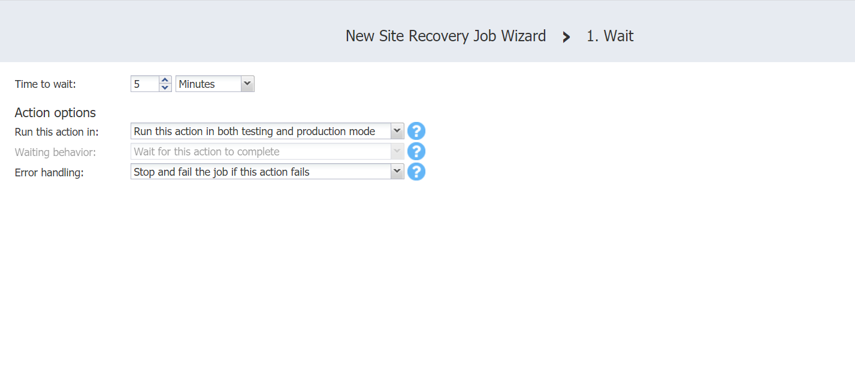Click the Time to wait number field
The width and height of the screenshot is (855, 367).
point(144,84)
